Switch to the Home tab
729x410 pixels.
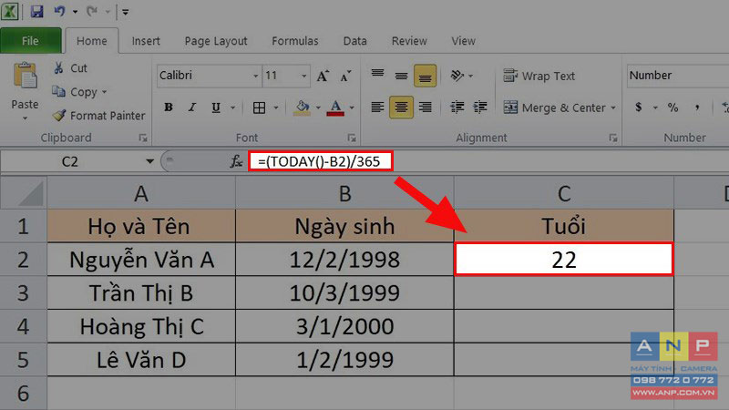(x=92, y=41)
